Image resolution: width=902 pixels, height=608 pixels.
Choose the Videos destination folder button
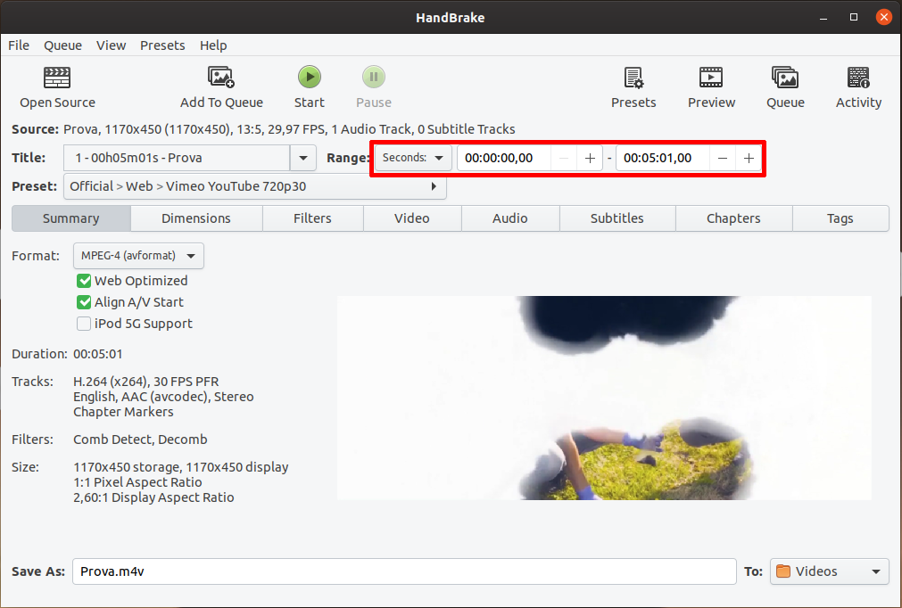click(829, 571)
